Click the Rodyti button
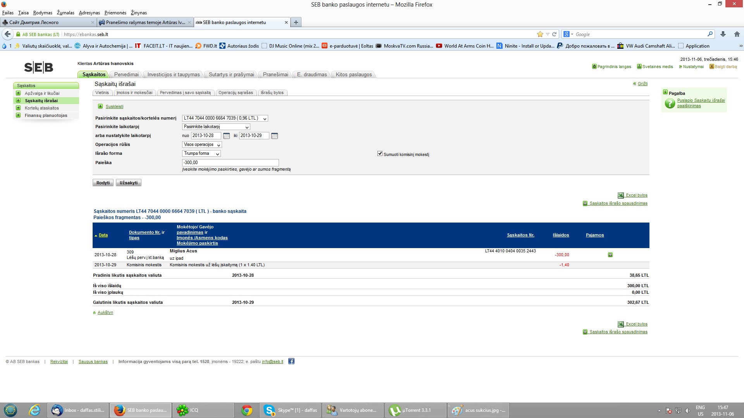744x418 pixels. [103, 183]
